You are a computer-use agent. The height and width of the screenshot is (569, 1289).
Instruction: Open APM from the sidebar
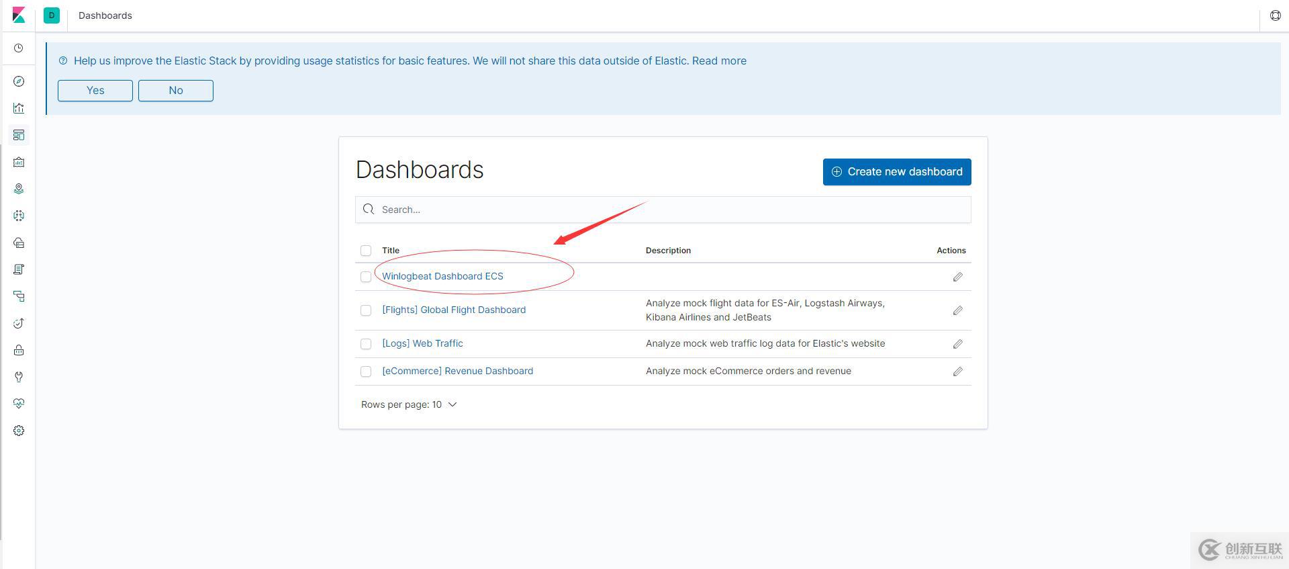[x=19, y=296]
